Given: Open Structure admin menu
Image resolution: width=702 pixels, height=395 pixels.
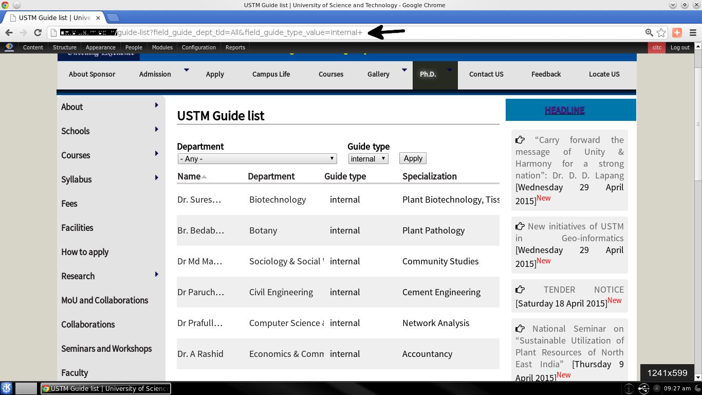Looking at the screenshot, I should (x=65, y=47).
